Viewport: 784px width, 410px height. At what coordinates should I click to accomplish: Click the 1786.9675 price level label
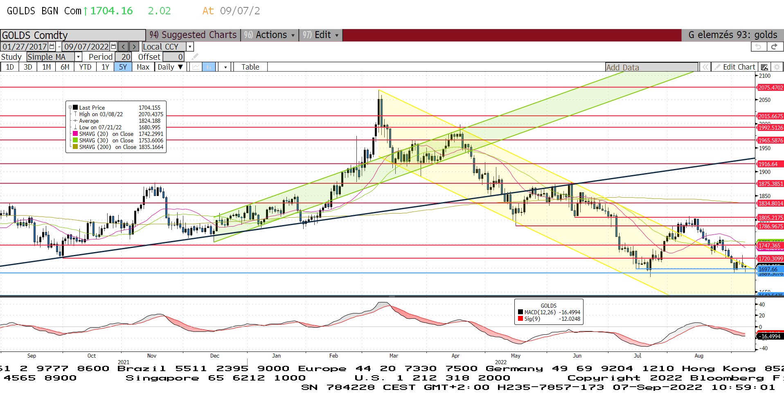pyautogui.click(x=770, y=226)
